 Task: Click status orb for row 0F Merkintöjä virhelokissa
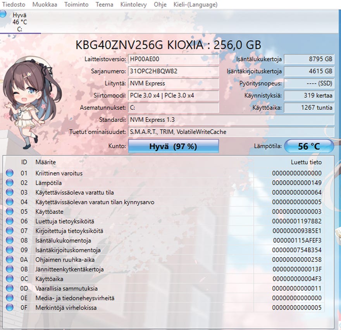[x=10, y=308]
